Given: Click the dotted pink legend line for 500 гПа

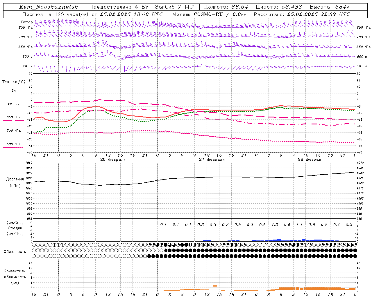Looking at the screenshot, I should pyautogui.click(x=13, y=147).
